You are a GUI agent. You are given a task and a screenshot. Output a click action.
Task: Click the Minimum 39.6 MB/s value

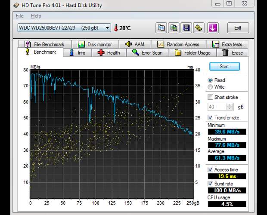227,132
